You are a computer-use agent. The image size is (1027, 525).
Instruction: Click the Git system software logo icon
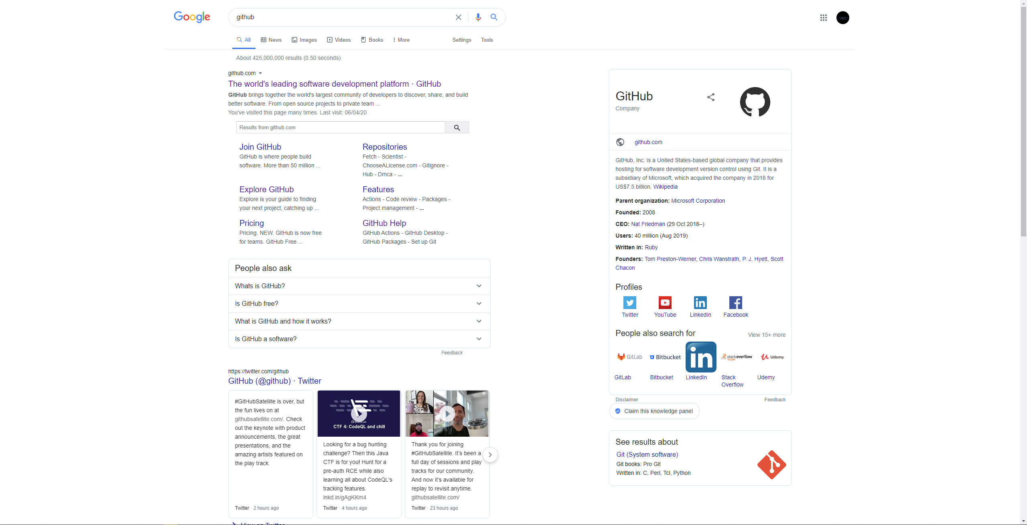pyautogui.click(x=771, y=464)
